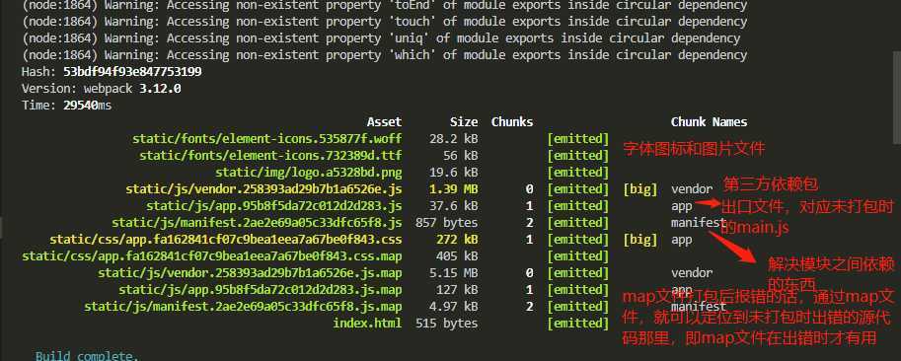This screenshot has width=901, height=361.
Task: Select app.95b8f5da72c012d2d283.js asset name
Action: (x=274, y=205)
